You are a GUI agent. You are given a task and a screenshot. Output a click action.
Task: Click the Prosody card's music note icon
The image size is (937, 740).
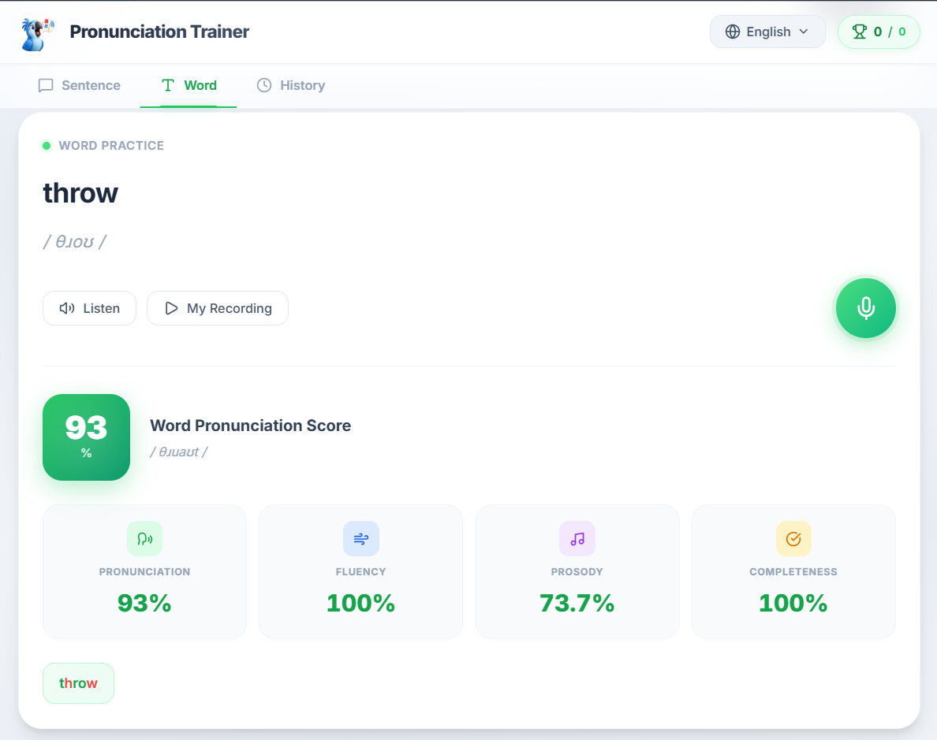577,539
